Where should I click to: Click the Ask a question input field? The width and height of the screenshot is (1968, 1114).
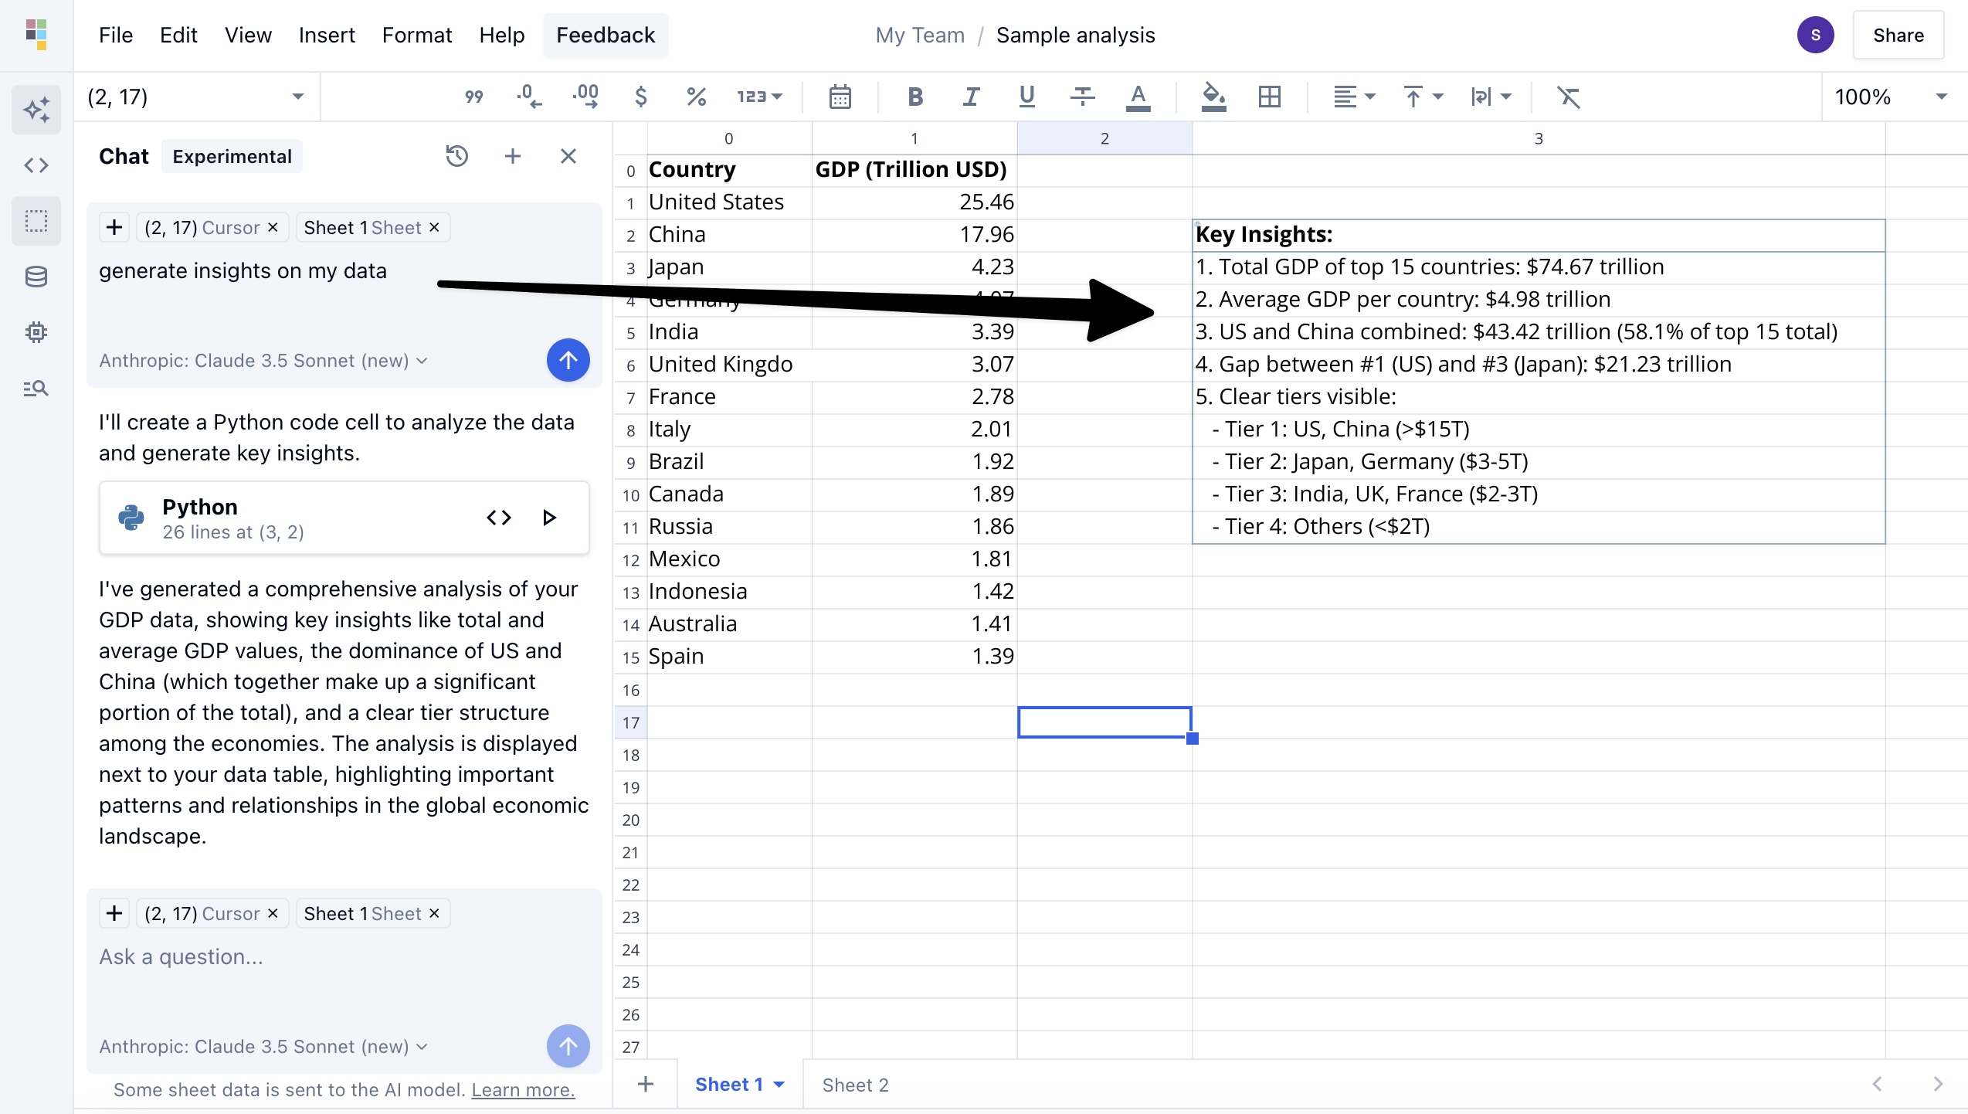coord(340,956)
